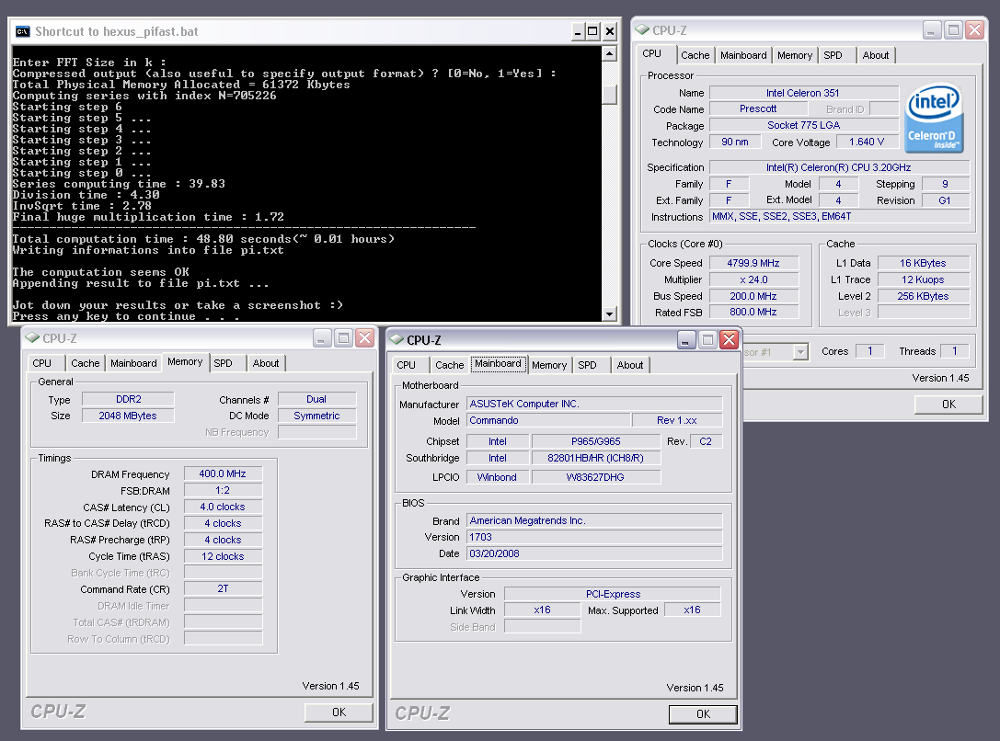Open the processor selection dropdown in CPU window
Image resolution: width=1000 pixels, height=741 pixels.
pyautogui.click(x=800, y=352)
